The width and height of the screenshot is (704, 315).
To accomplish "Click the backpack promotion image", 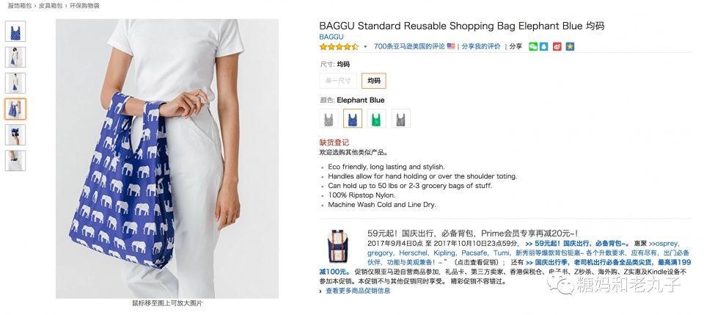I will click(x=337, y=246).
